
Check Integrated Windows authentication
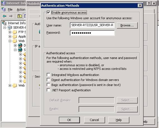coord(48,75)
